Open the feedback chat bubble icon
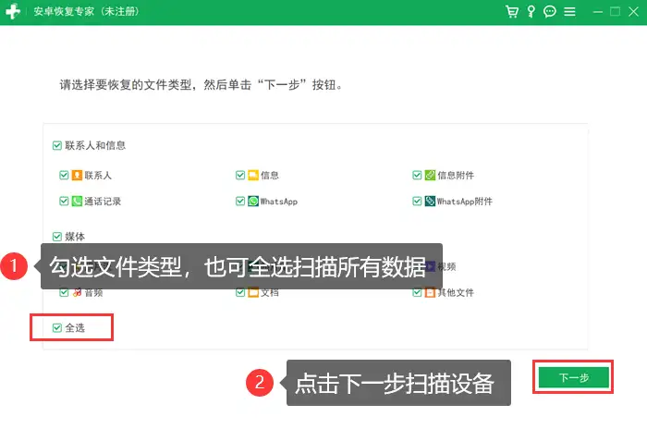Viewport: 647px width, 429px height. [x=550, y=11]
